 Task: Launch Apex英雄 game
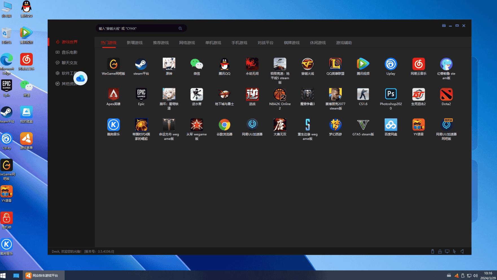[x=113, y=95]
